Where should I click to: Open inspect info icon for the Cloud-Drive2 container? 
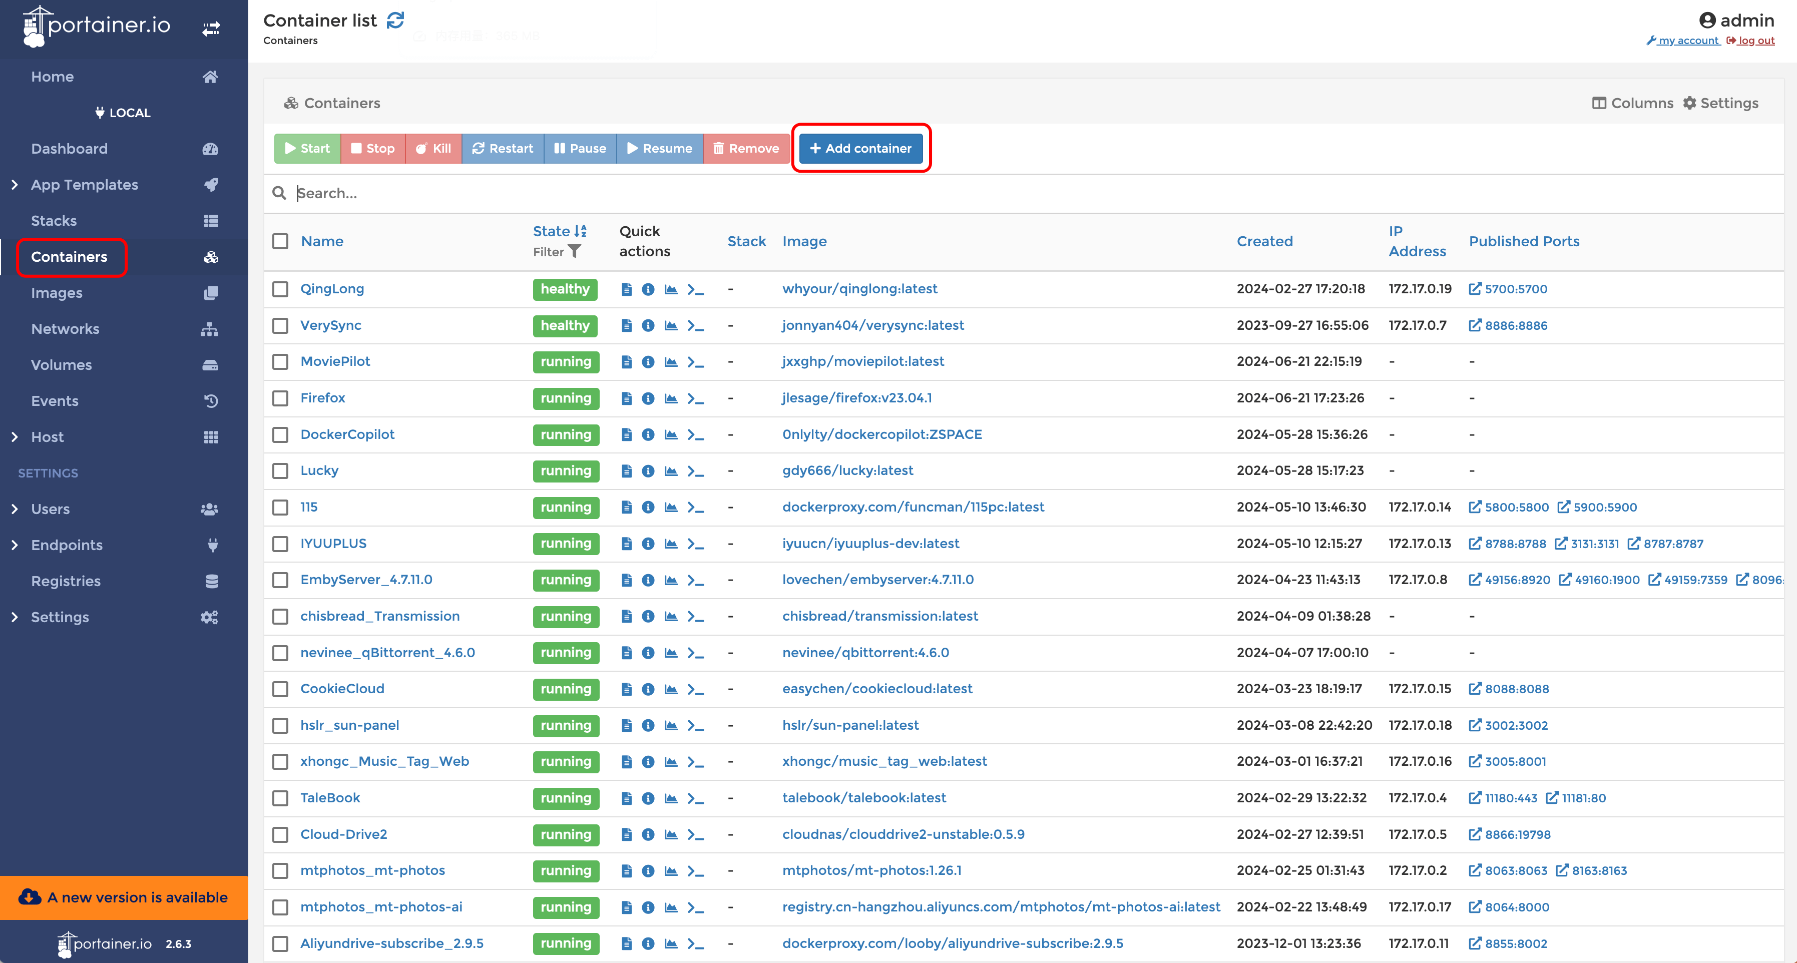[x=648, y=835]
